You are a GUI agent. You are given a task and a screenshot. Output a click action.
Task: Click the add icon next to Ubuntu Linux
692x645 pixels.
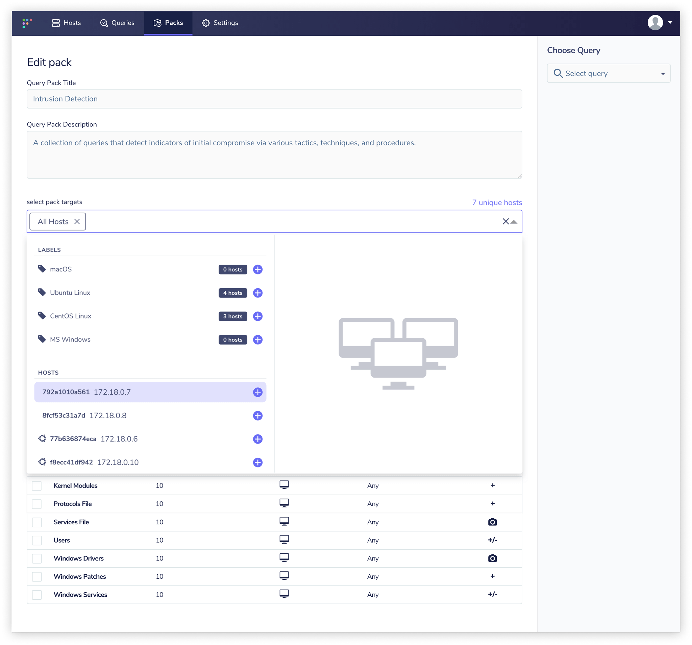coord(257,293)
